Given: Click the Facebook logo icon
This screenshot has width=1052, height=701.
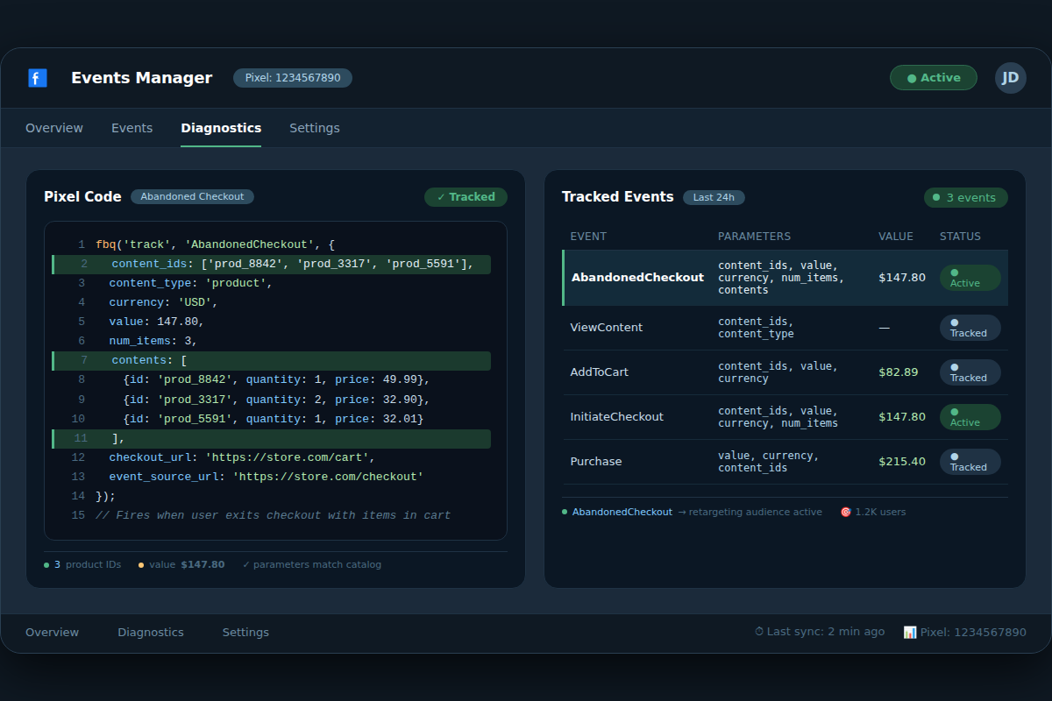Looking at the screenshot, I should coord(38,78).
